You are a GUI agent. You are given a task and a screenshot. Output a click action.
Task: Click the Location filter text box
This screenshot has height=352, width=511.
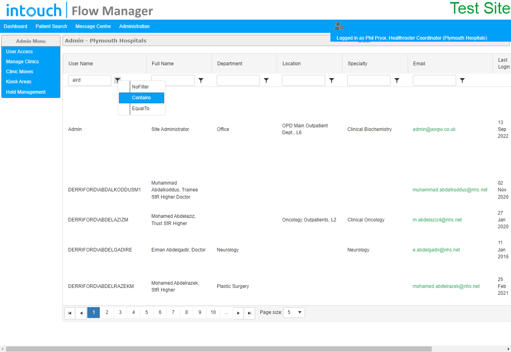pos(304,80)
